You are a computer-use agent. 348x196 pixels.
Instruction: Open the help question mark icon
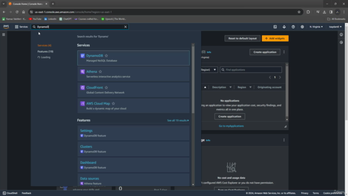click(x=293, y=27)
